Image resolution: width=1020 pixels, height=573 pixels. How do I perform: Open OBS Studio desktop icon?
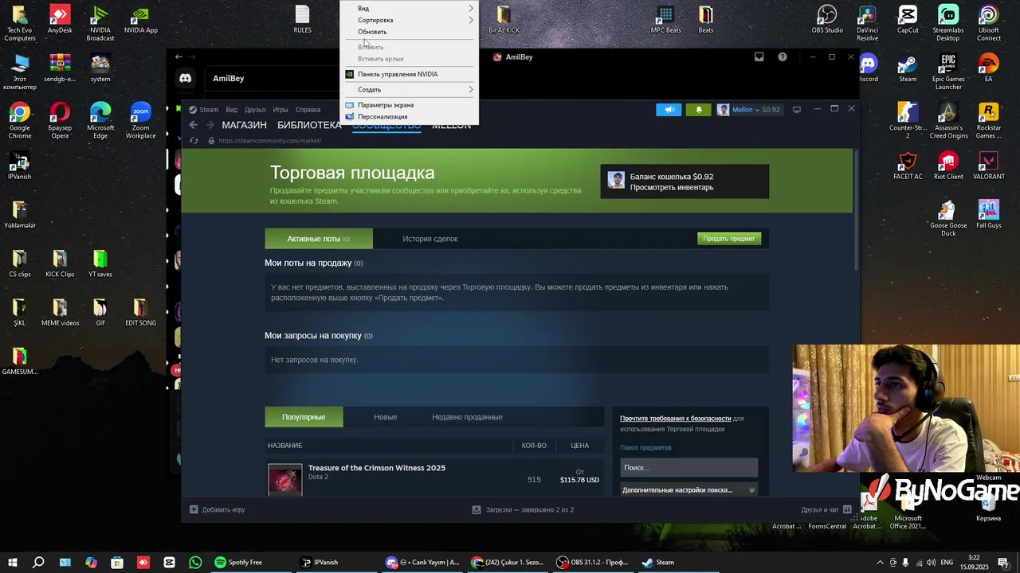tap(827, 19)
